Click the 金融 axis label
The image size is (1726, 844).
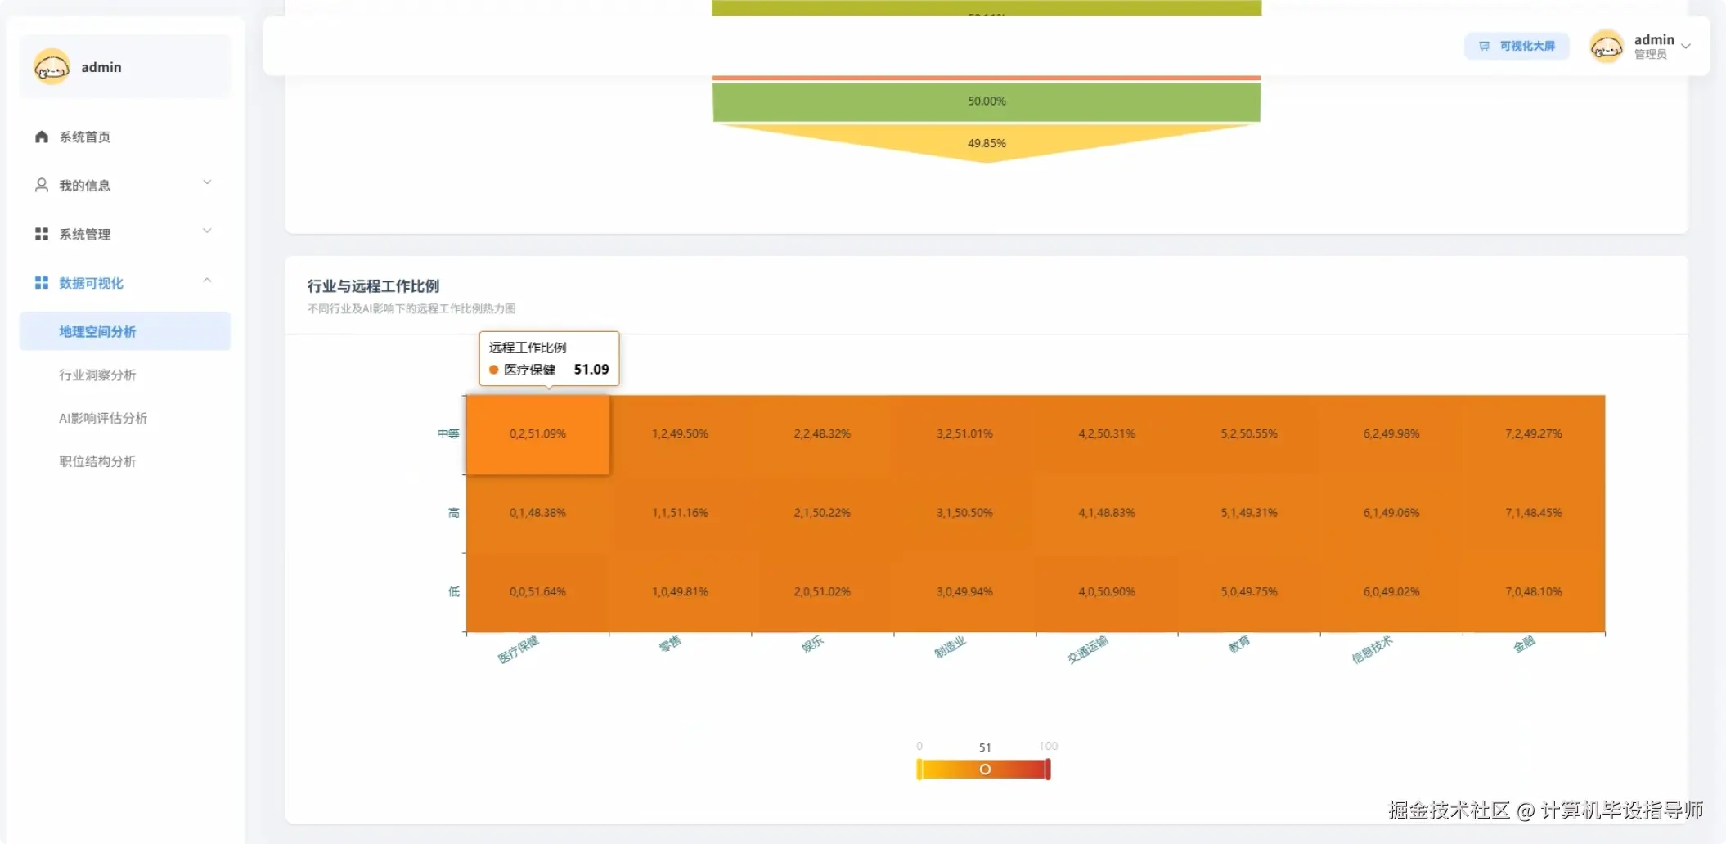pos(1524,644)
